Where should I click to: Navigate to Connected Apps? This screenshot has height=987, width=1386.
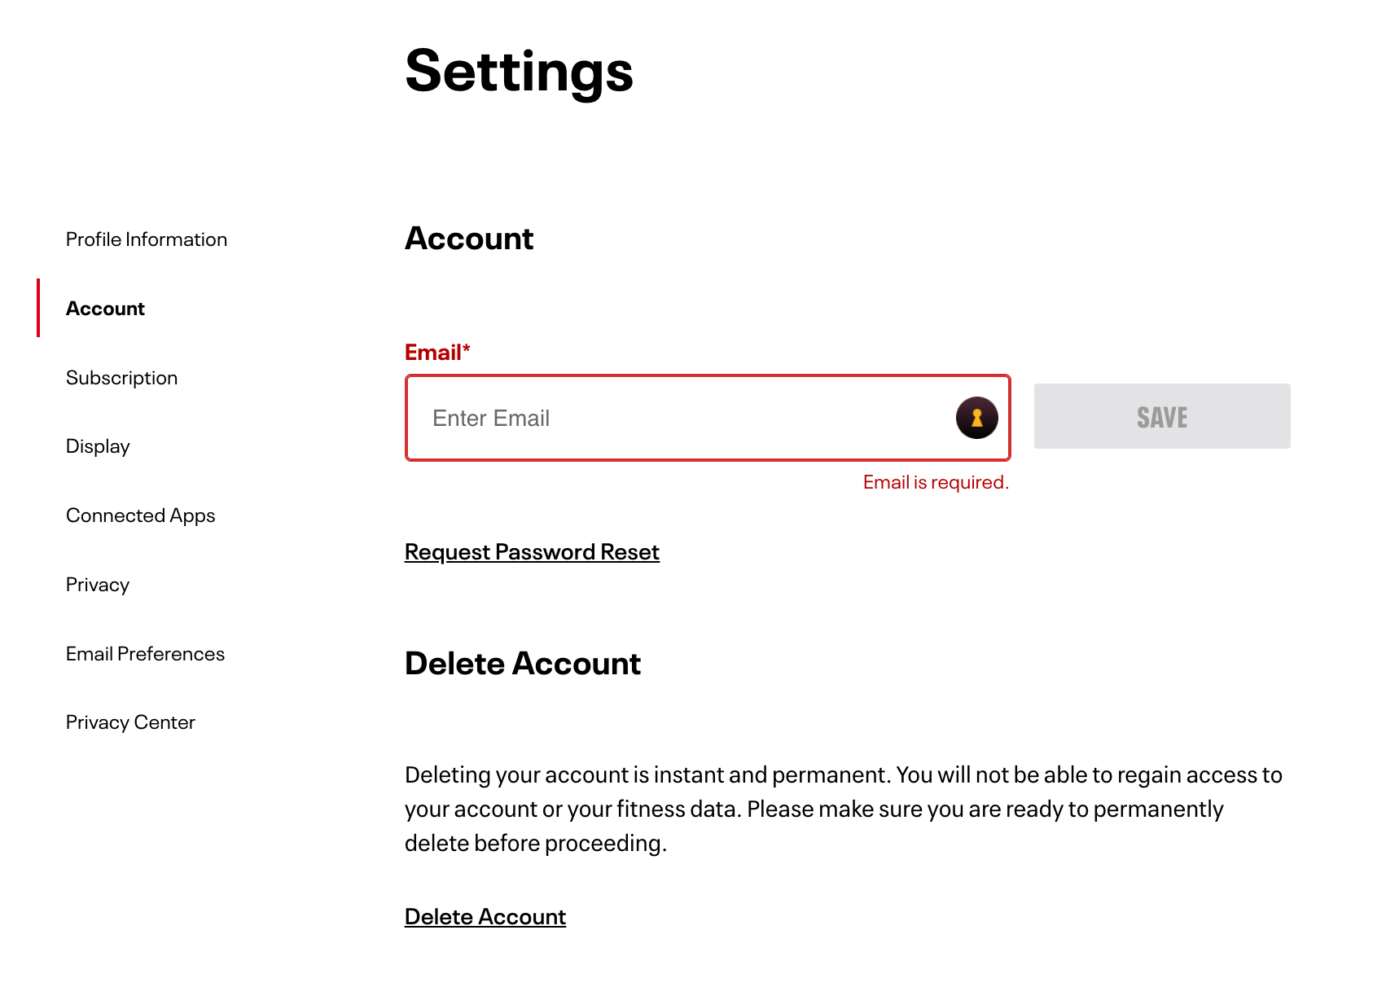point(140,515)
